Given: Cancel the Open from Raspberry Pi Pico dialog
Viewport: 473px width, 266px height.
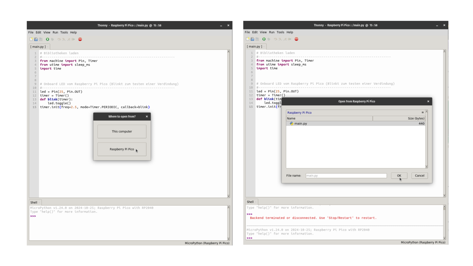Looking at the screenshot, I should coord(420,176).
